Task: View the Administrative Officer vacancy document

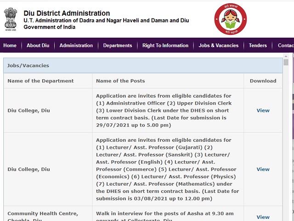Action: click(x=263, y=110)
